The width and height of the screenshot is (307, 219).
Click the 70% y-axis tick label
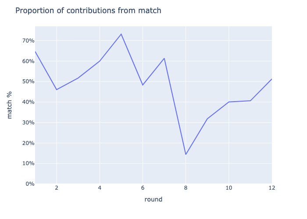29,41
